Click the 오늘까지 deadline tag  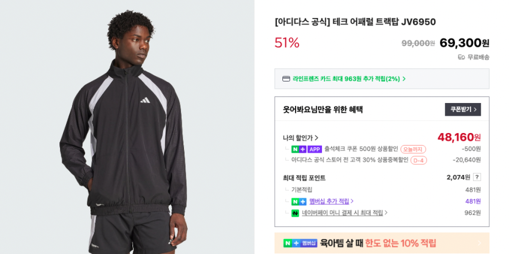pyautogui.click(x=413, y=149)
